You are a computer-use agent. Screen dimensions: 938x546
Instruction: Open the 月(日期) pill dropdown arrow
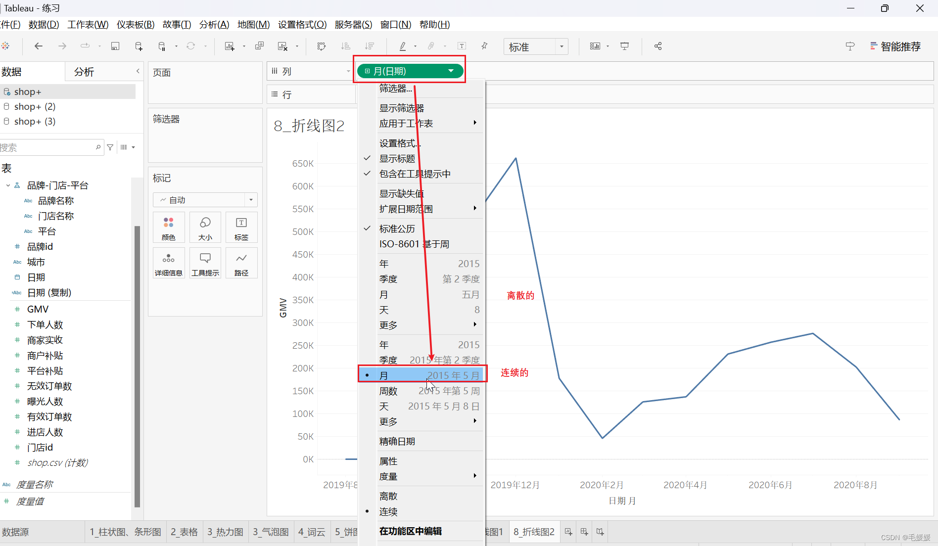coord(451,71)
